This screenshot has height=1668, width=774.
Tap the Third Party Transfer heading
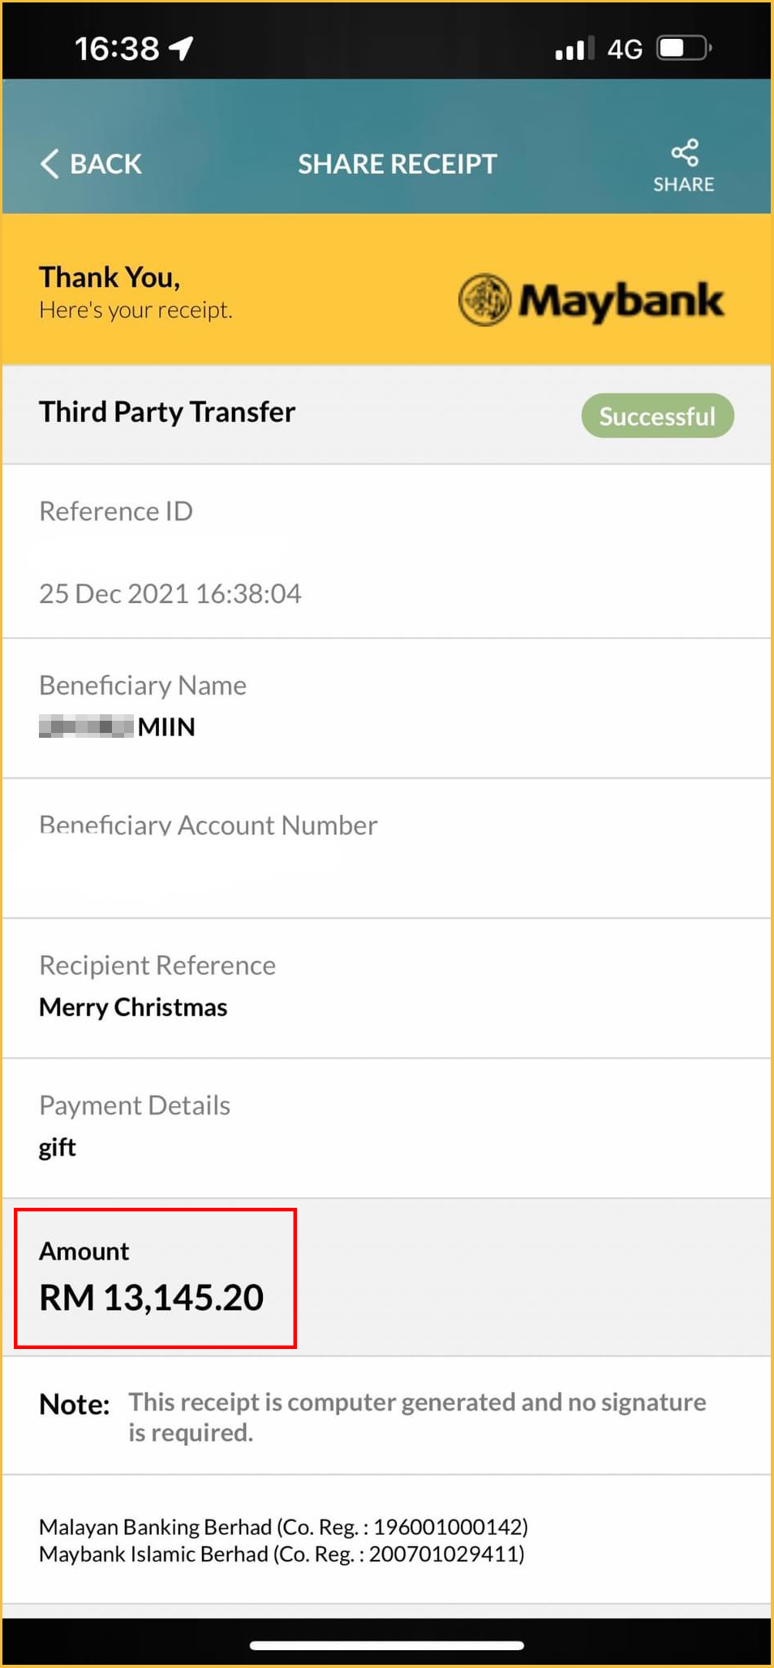[x=167, y=412]
